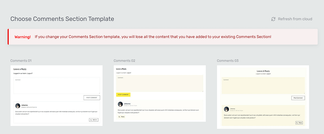Click Johanna's avatar in Comments 02
Screen dimensions: 324x134
[x=120, y=104]
